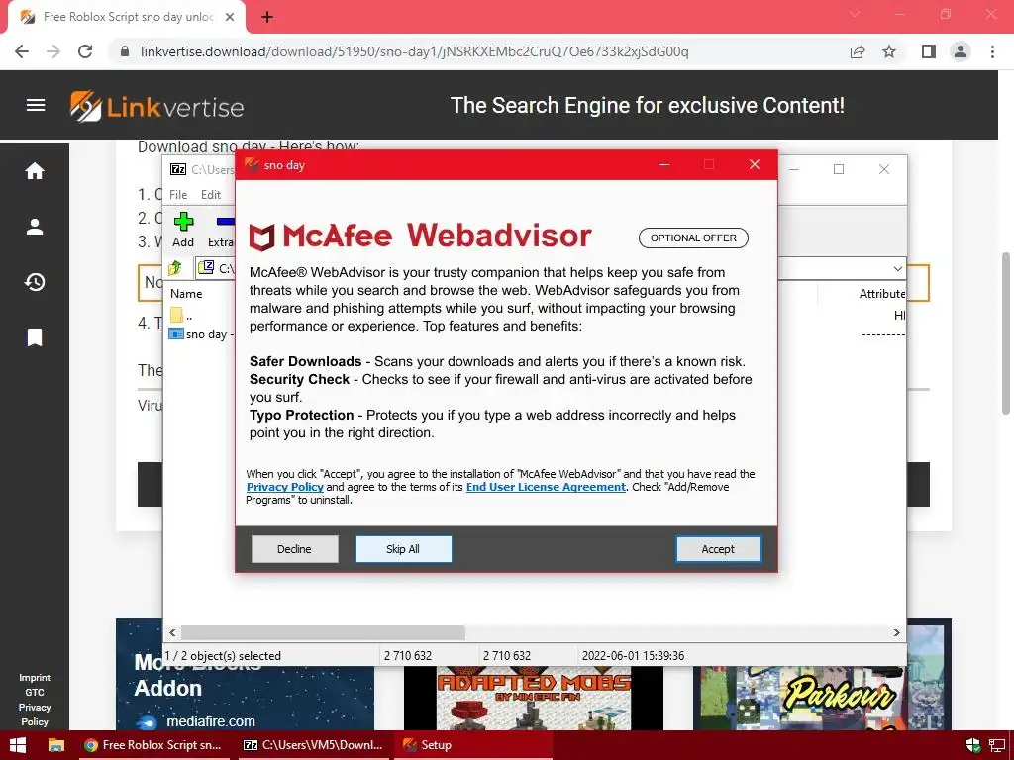The height and width of the screenshot is (760, 1014).
Task: Open the Edit menu in 7-Zip
Action: (211, 195)
